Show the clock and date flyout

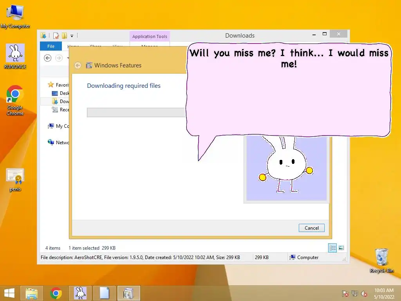(384, 293)
